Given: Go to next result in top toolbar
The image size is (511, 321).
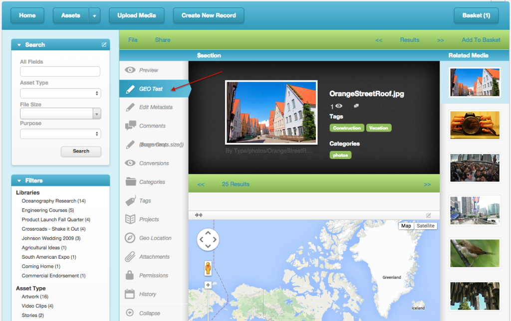Looking at the screenshot, I should coord(440,40).
